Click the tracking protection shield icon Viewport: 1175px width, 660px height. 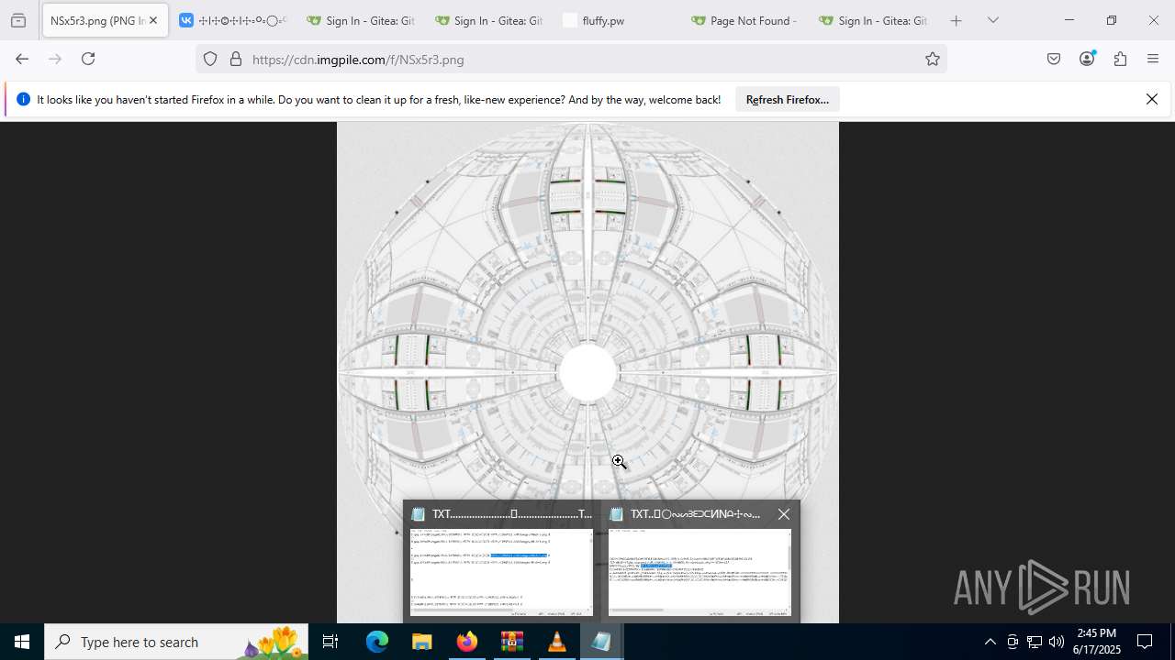210,59
